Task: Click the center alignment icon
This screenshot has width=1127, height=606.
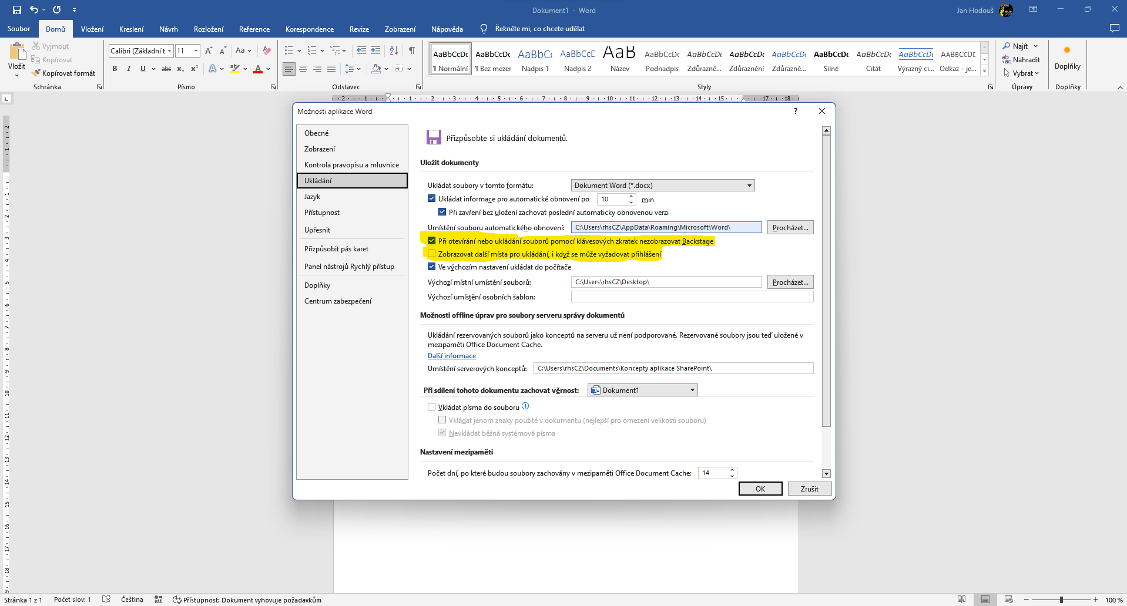Action: [303, 69]
